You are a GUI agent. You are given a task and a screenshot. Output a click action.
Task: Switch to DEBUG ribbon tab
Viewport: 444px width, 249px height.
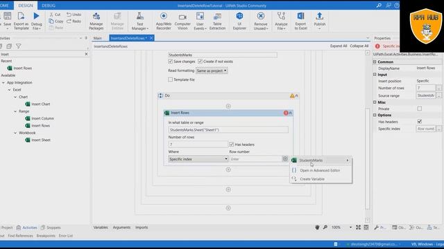coord(49,6)
